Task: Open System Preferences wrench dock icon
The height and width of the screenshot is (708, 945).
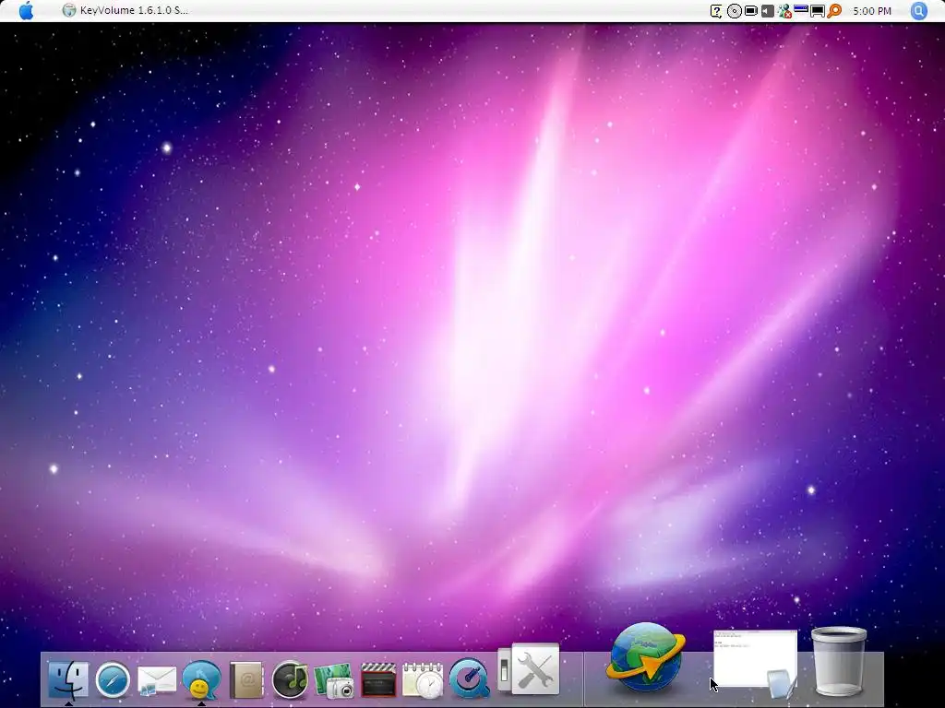Action: 529,668
